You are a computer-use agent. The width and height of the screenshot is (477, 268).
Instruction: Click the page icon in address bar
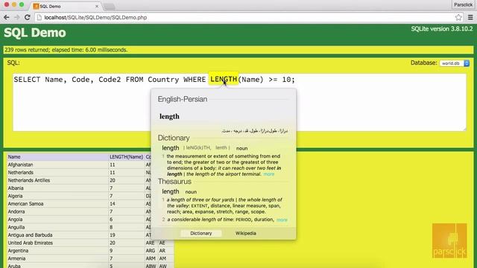point(40,17)
